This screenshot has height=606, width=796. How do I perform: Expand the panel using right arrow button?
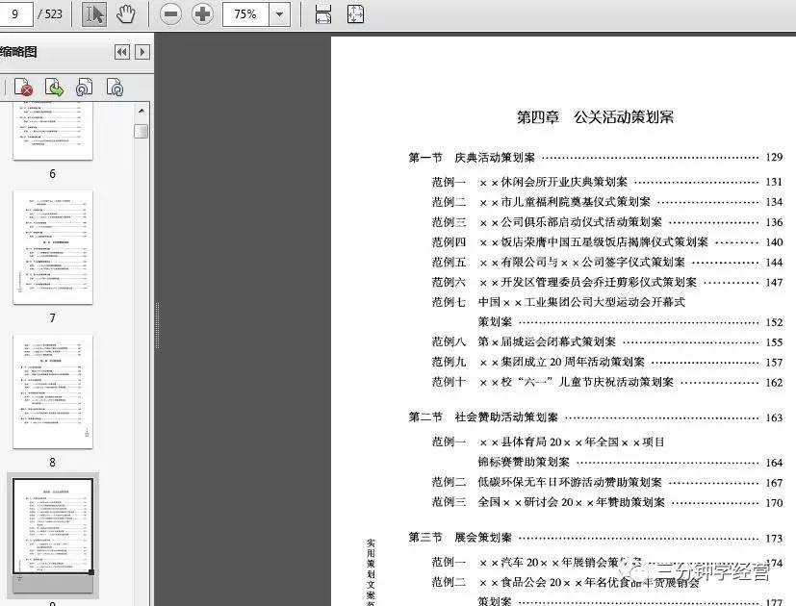coord(141,51)
